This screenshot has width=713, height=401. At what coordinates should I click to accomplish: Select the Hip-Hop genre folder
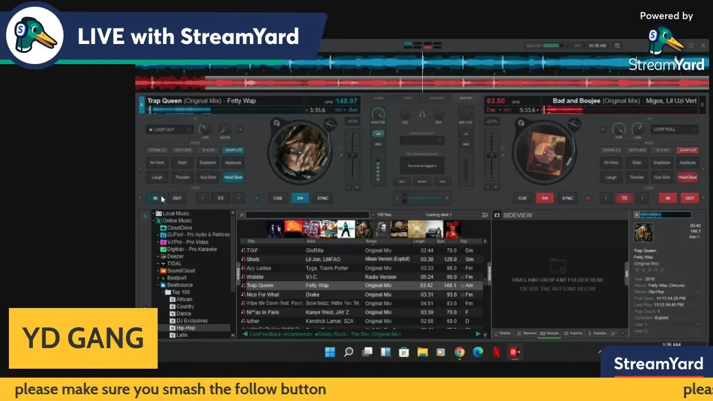coord(185,328)
